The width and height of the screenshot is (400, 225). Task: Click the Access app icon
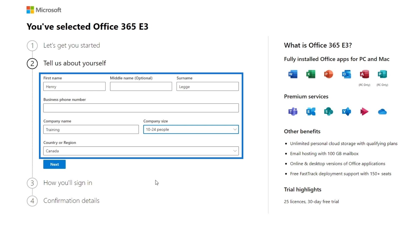coord(364,74)
